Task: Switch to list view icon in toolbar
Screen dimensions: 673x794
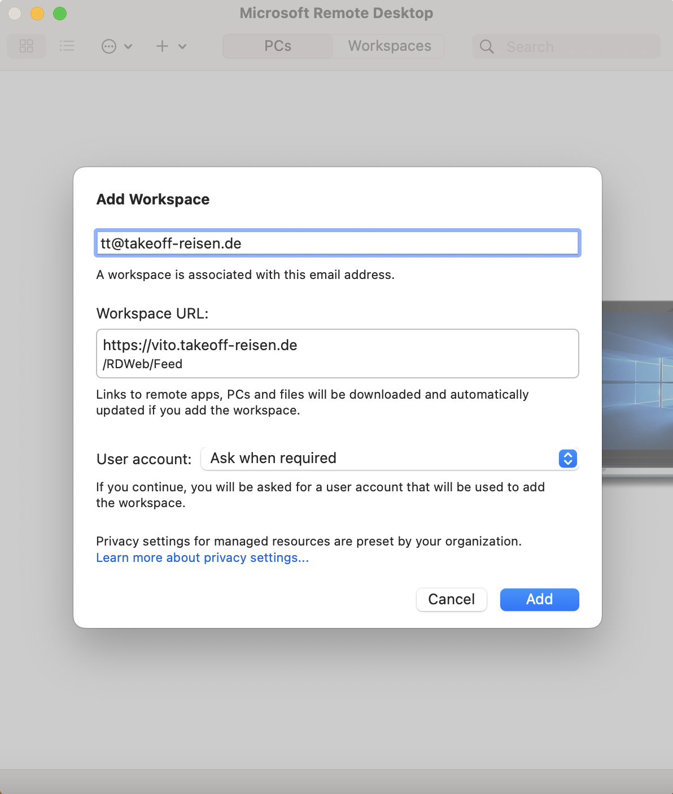Action: [x=67, y=46]
